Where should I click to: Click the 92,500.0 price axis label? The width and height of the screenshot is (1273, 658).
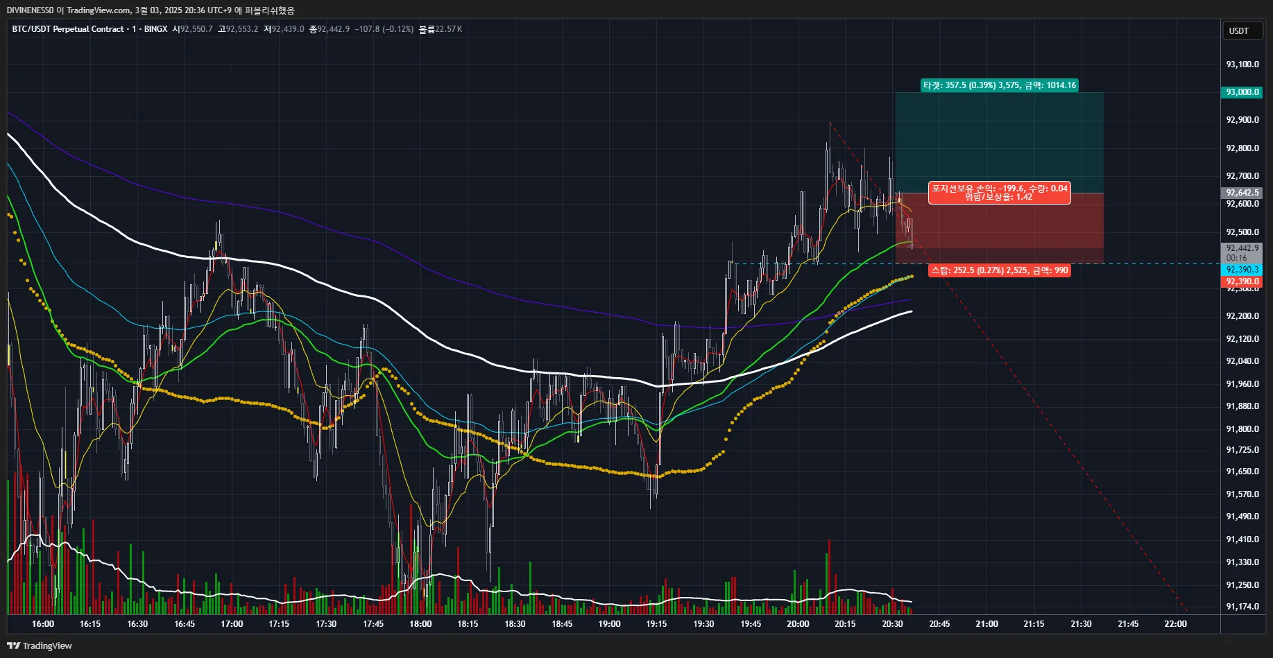click(1242, 232)
